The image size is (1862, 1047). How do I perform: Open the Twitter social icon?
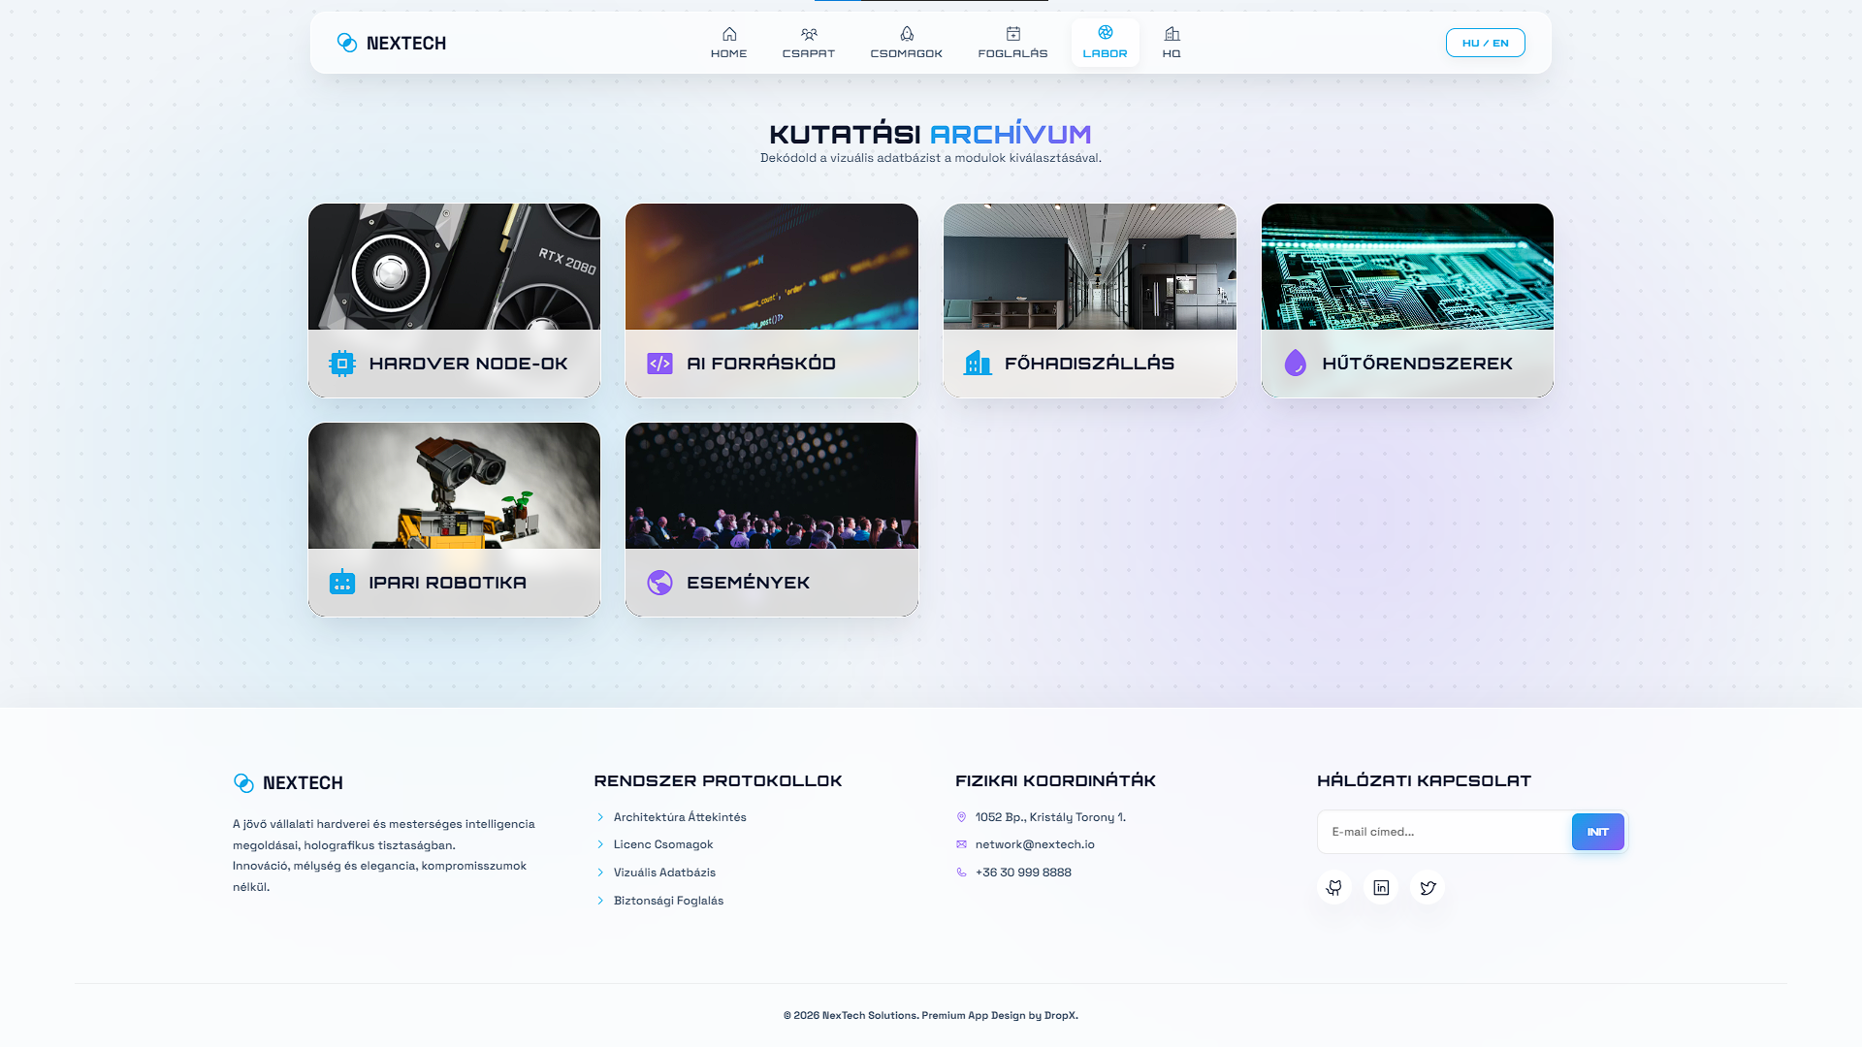click(x=1428, y=888)
